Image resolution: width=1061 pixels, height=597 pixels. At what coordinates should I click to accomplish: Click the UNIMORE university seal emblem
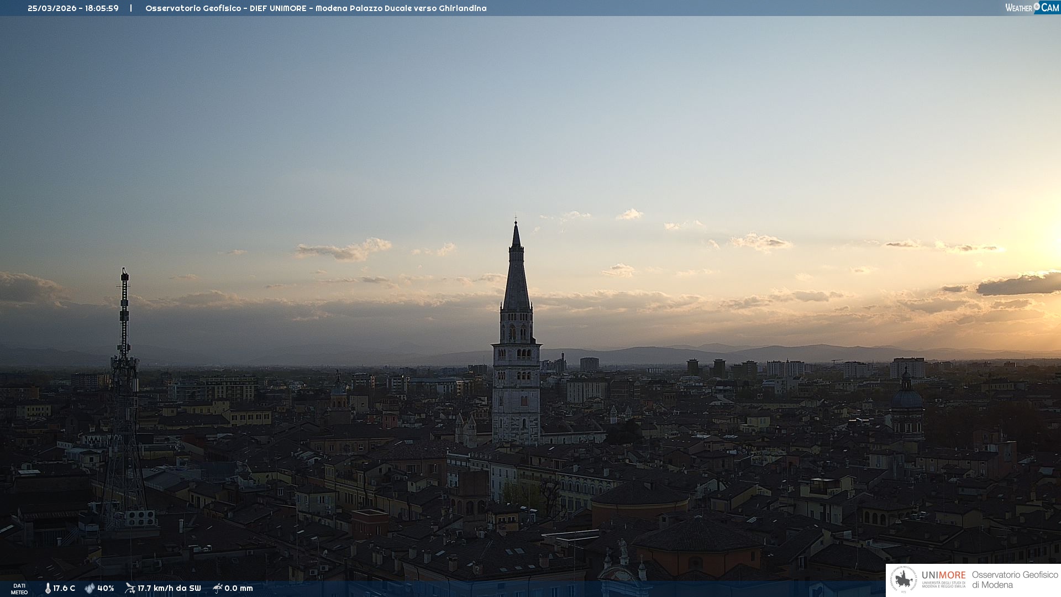(x=904, y=580)
